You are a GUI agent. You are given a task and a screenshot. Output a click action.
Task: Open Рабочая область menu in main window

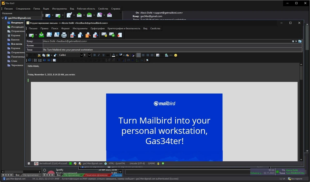(x=86, y=9)
